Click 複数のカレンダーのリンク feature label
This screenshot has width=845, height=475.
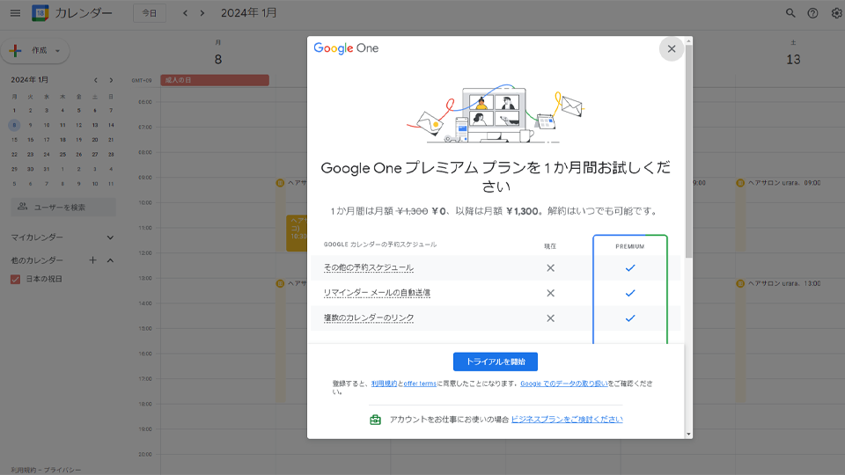[x=369, y=318]
